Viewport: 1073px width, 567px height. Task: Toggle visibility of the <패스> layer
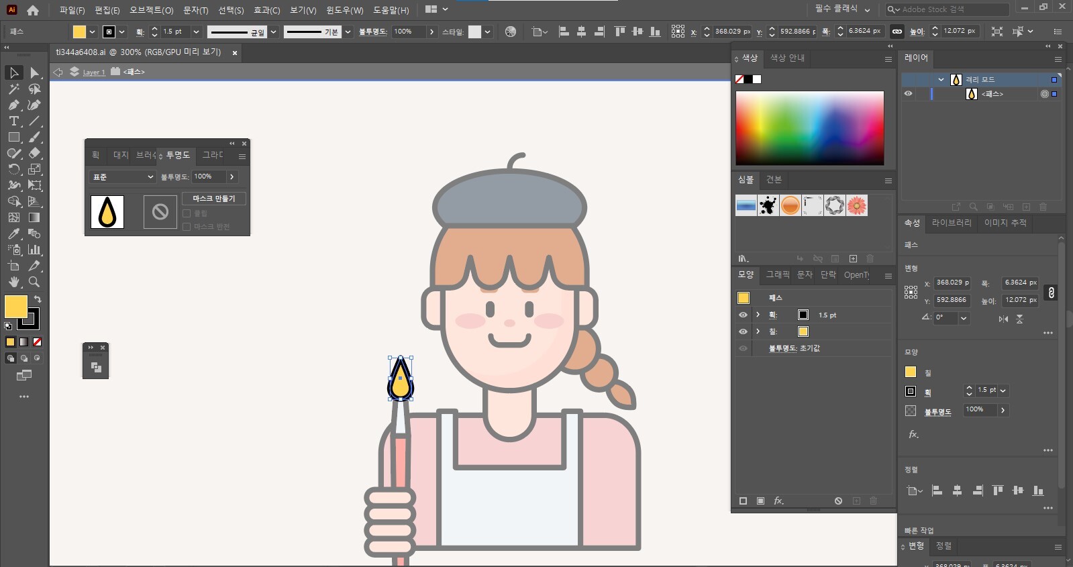pyautogui.click(x=908, y=94)
